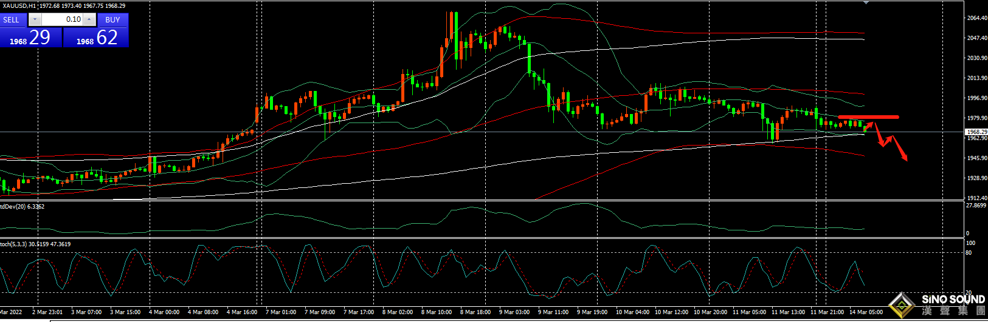
Task: Click the SELL button in trade panel
Action: pyautogui.click(x=12, y=19)
